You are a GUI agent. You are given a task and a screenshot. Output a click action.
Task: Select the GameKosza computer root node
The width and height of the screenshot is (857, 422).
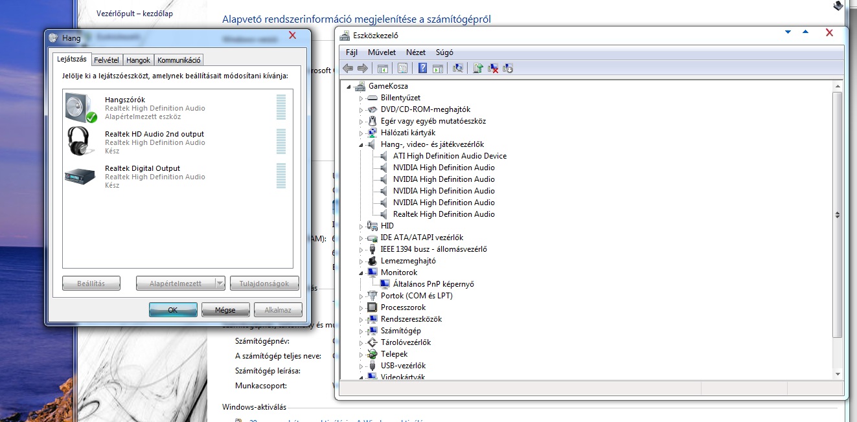click(388, 86)
